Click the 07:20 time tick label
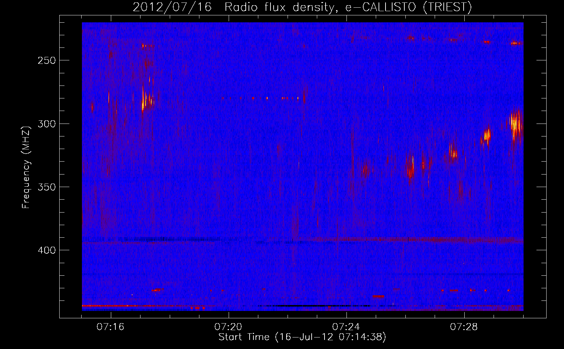Viewport: 564px width, 349px height. (x=228, y=327)
